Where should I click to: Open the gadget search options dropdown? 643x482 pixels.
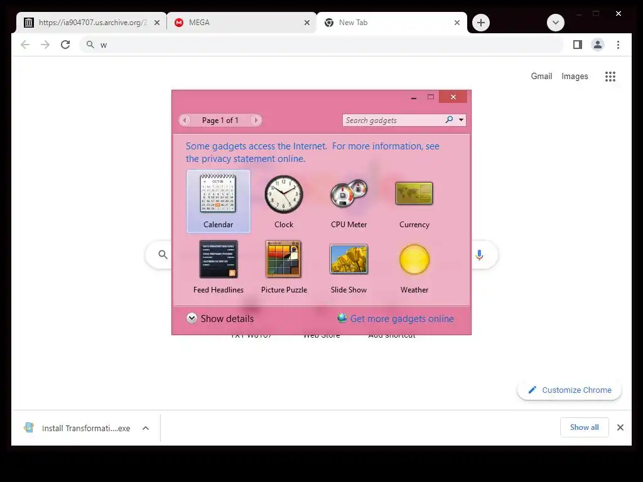point(462,120)
